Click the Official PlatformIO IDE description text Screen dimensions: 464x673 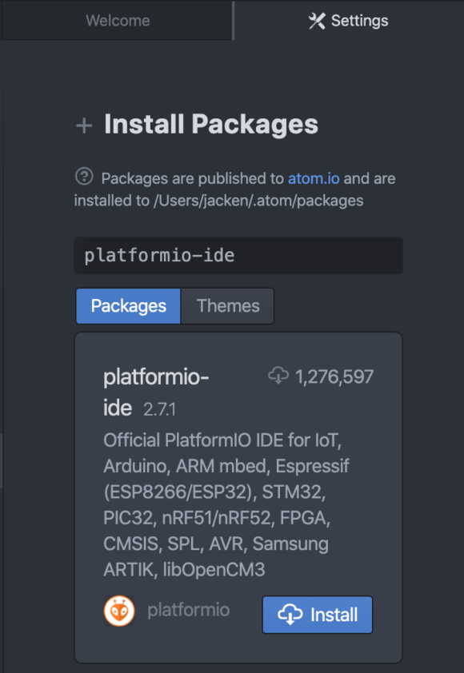pos(226,505)
